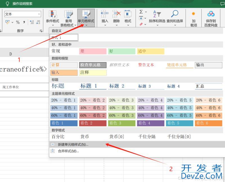Click the 操作说明搜索 search box
225x182 pixels.
22,4
